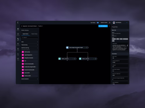Click the block library search field
This screenshot has height=108, width=145.
tap(30, 37)
